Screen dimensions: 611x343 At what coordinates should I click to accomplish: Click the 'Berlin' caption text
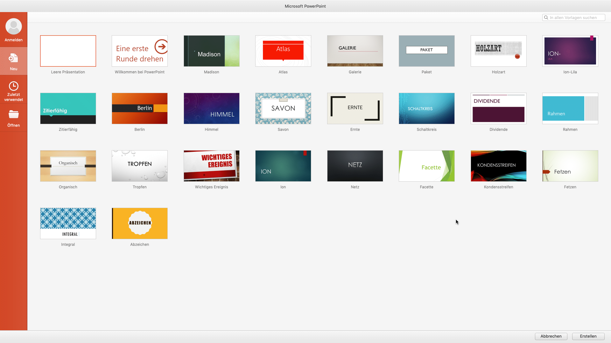(140, 130)
